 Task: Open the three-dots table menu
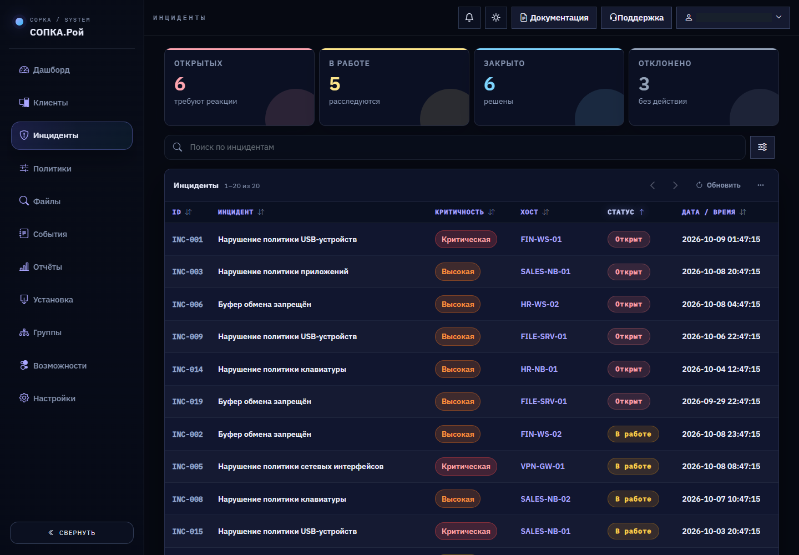(761, 185)
